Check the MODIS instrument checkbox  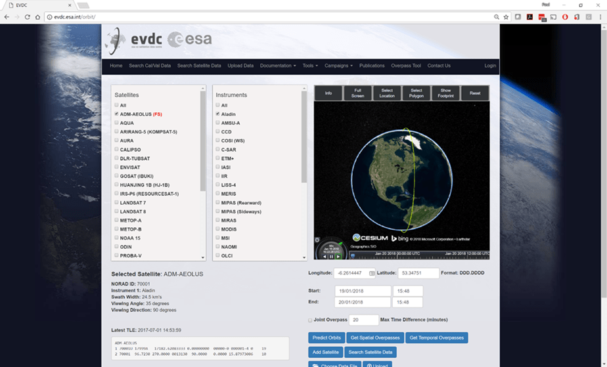217,229
